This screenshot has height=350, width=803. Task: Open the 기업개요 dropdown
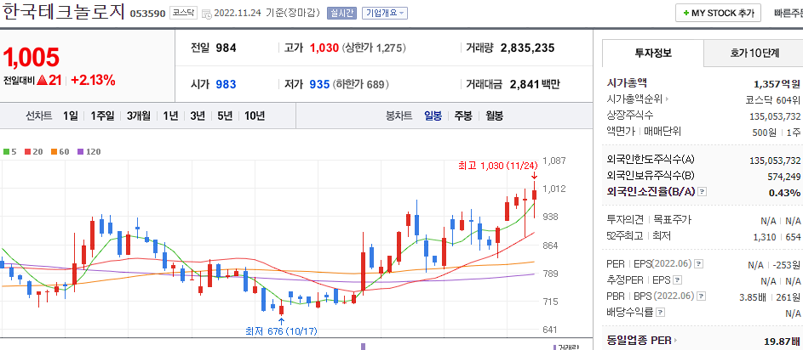click(x=385, y=14)
